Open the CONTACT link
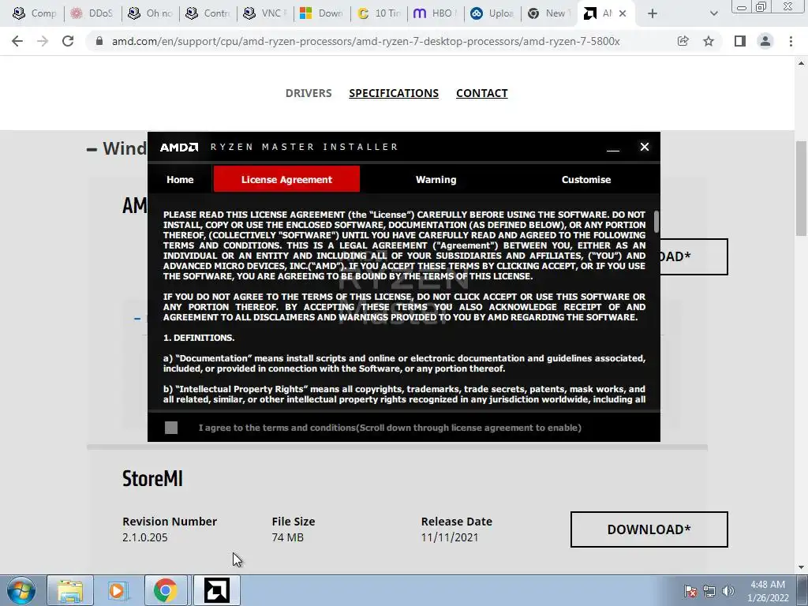The width and height of the screenshot is (808, 606). click(482, 93)
